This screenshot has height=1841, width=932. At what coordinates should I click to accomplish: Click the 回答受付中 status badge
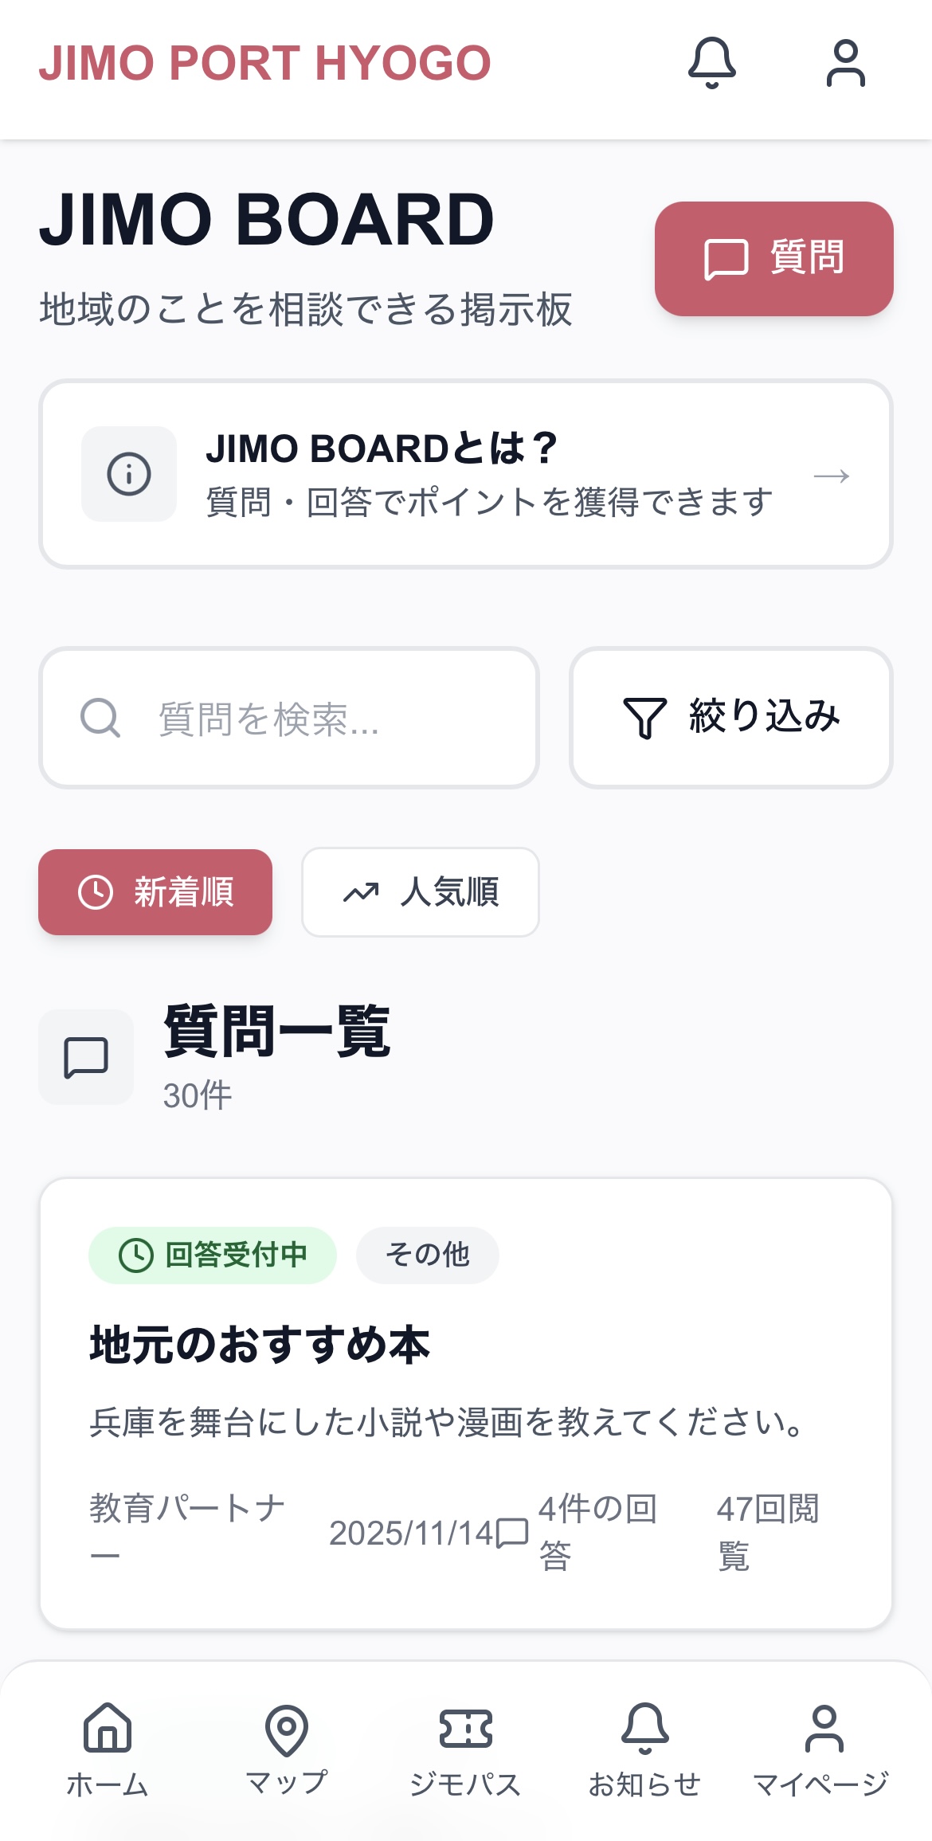[213, 1255]
